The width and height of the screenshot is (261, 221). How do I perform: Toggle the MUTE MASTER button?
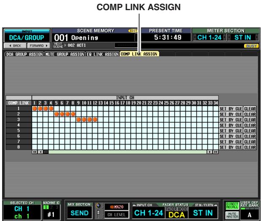[232, 215]
